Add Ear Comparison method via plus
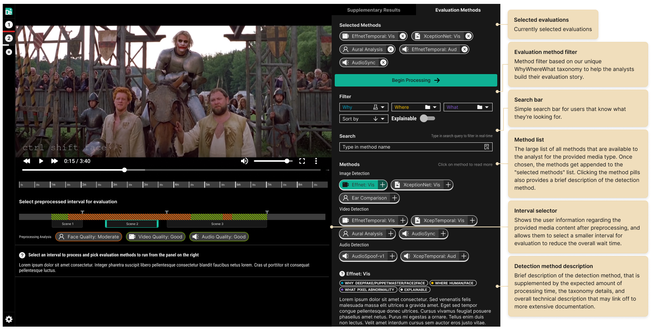 click(x=395, y=198)
